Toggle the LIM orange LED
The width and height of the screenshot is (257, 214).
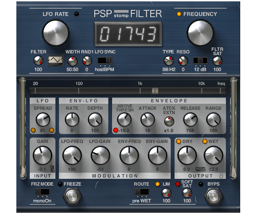point(158,184)
